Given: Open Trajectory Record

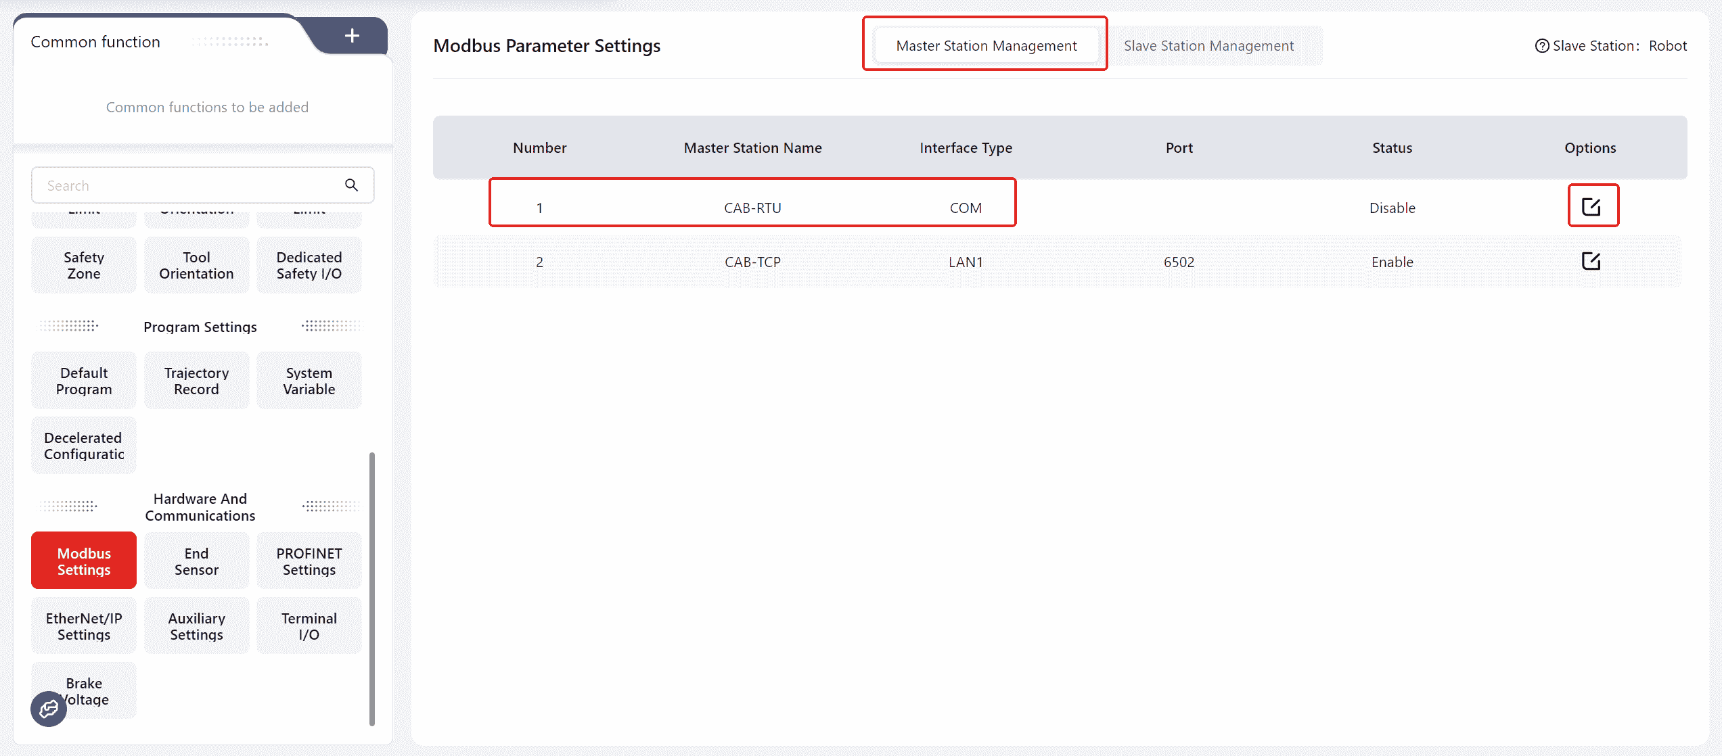Looking at the screenshot, I should click(x=196, y=381).
